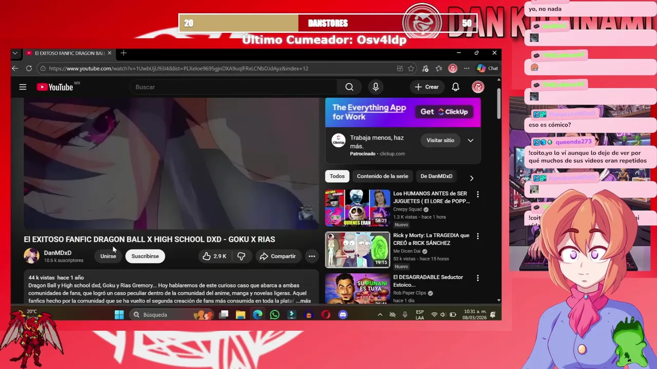The image size is (657, 369).
Task: Open YouTube account avatar menu
Action: 478,87
